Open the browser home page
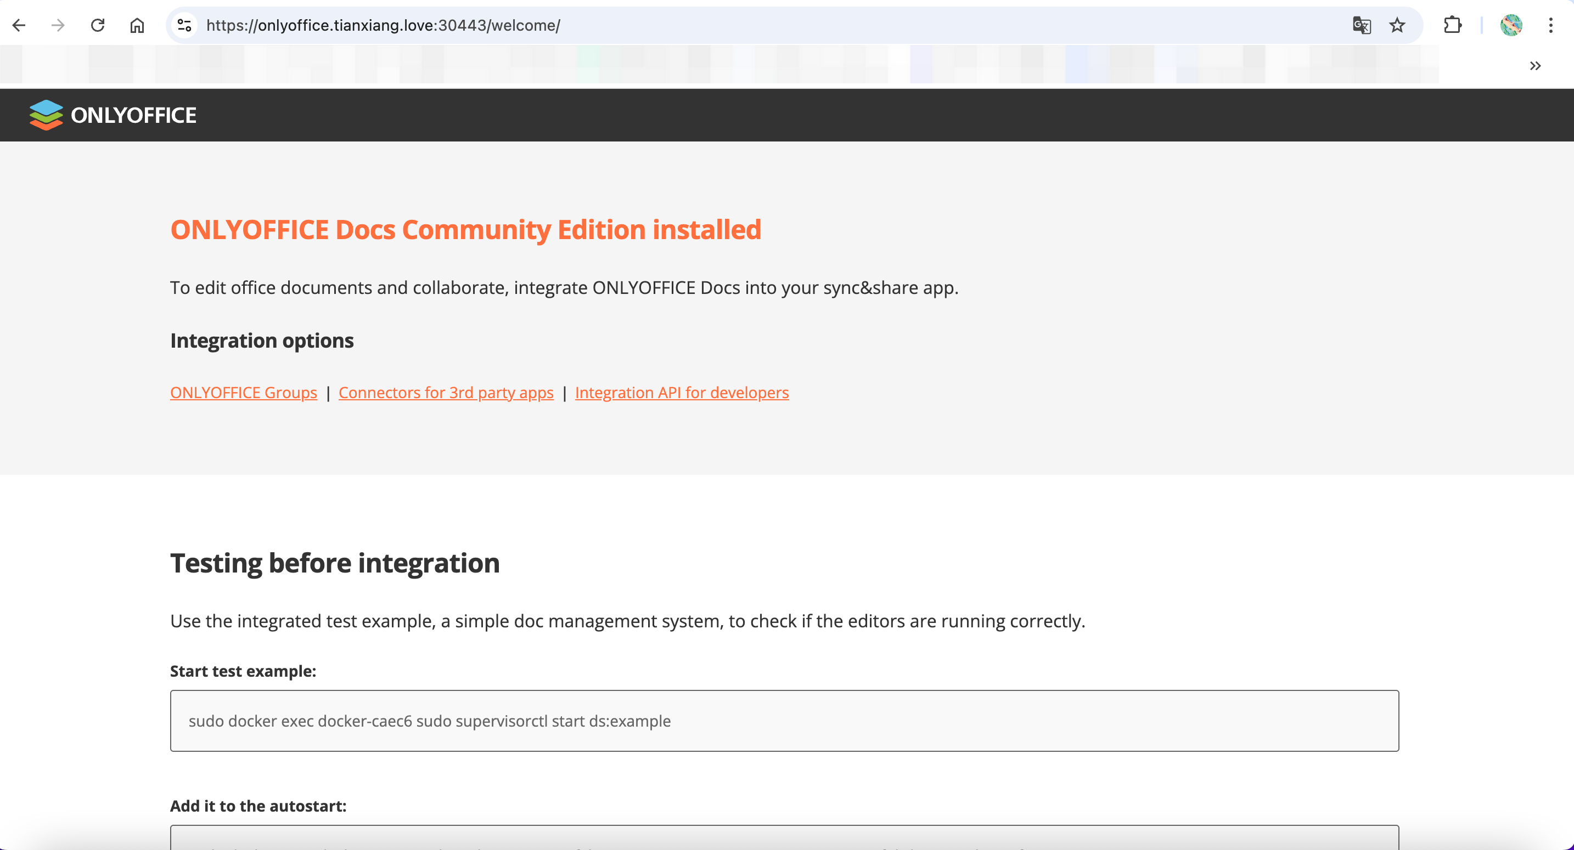The width and height of the screenshot is (1574, 850). click(x=137, y=25)
